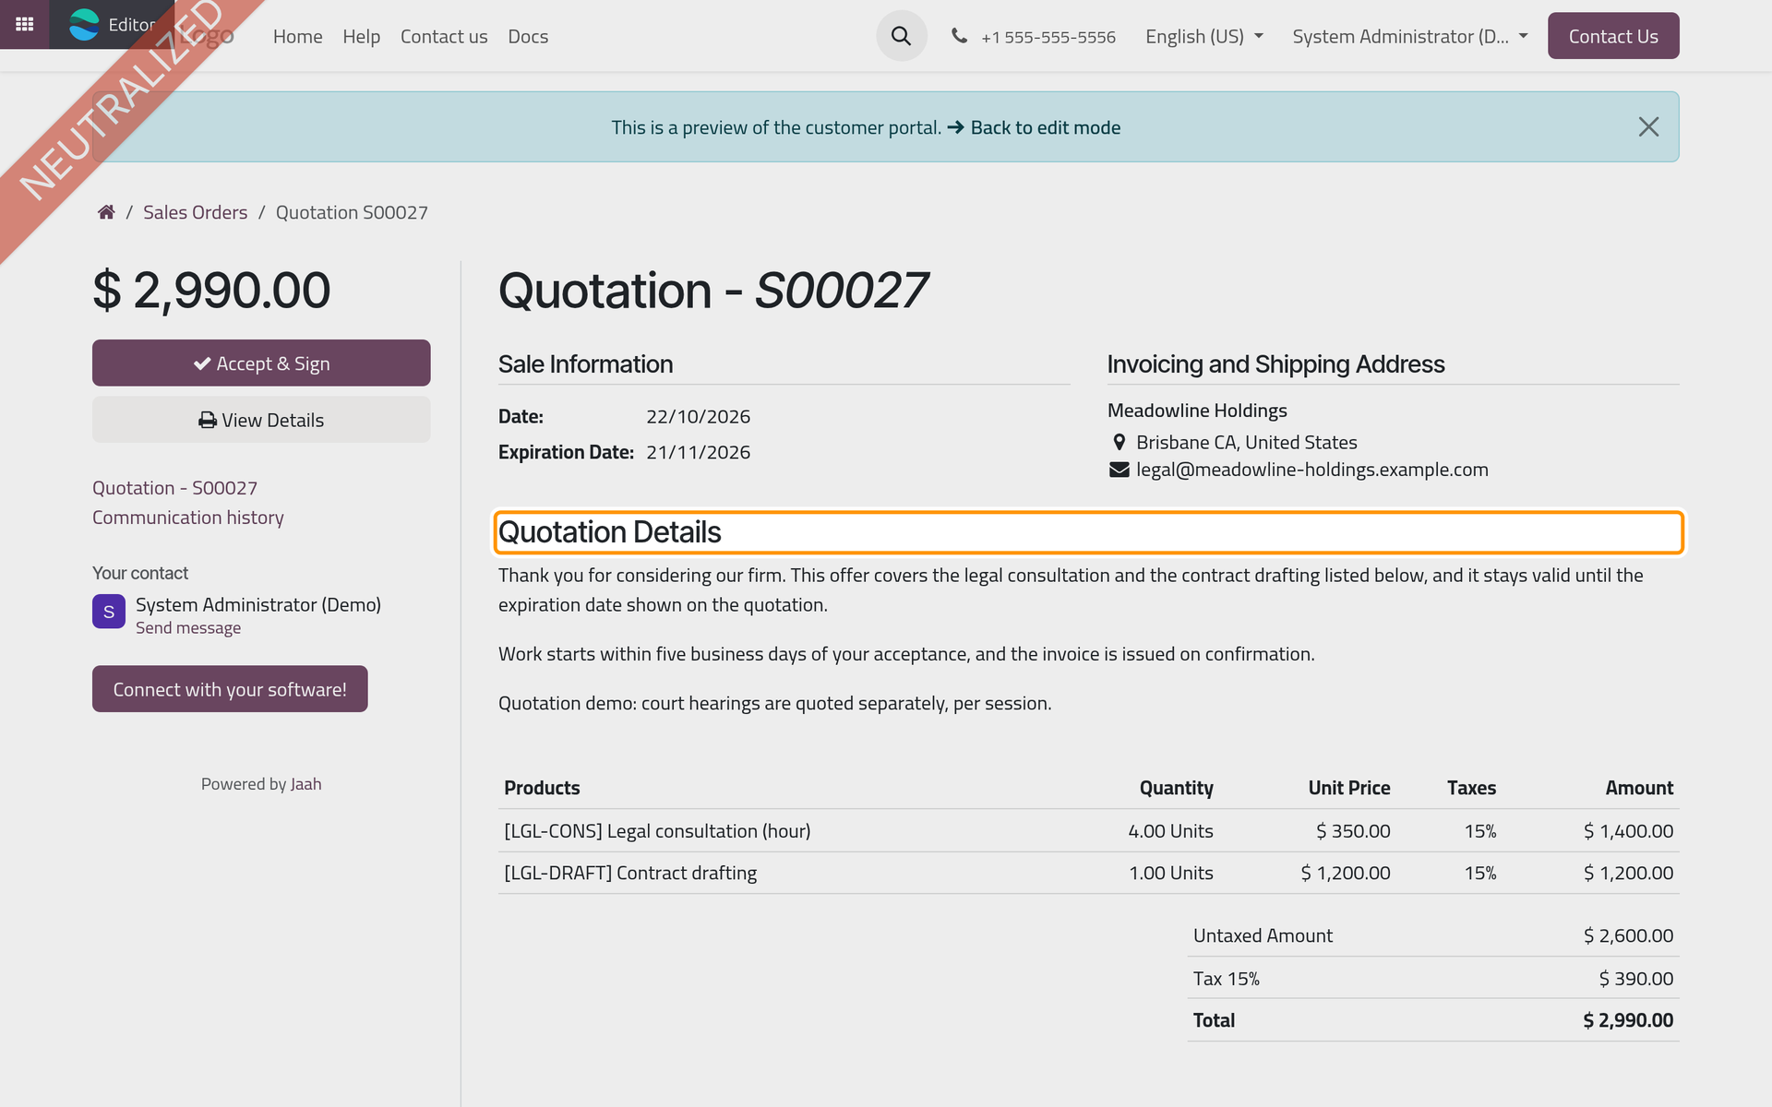1772x1107 pixels.
Task: Open the Docs menu item
Action: [528, 36]
